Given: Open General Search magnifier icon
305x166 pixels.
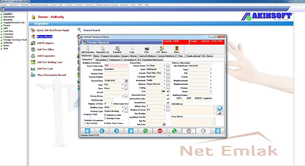Looking at the screenshot, I should coord(79,30).
